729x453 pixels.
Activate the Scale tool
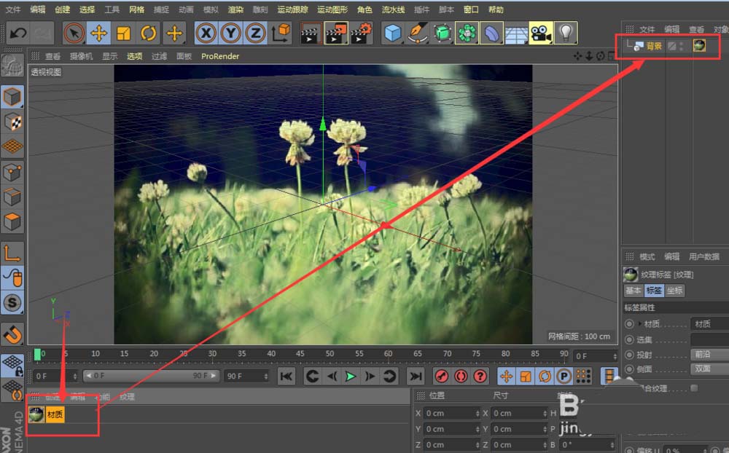click(x=123, y=33)
